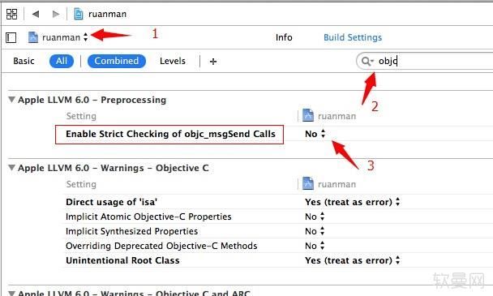Screen dimensions: 493x296
Task: Go forward with the right arrow
Action: pos(56,14)
